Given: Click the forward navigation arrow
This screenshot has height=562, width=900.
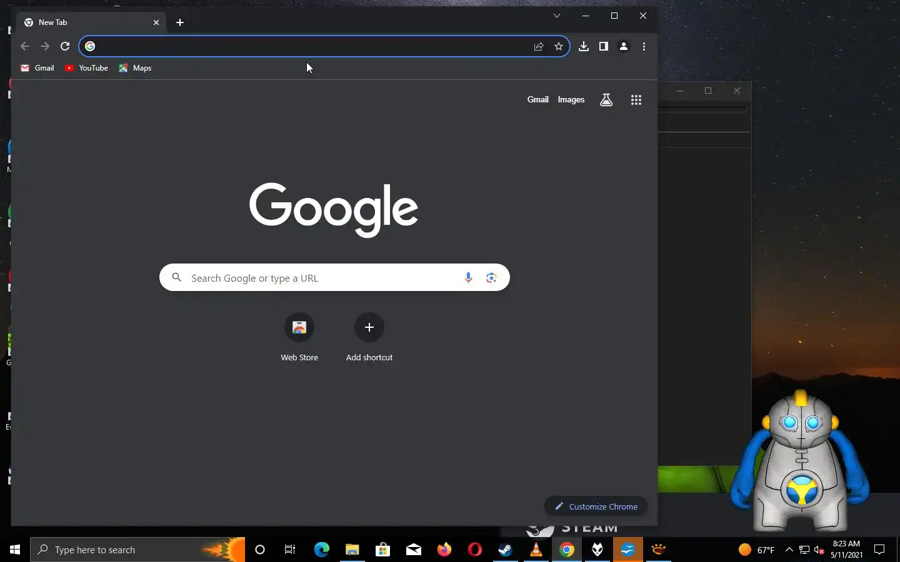Looking at the screenshot, I should 45,46.
